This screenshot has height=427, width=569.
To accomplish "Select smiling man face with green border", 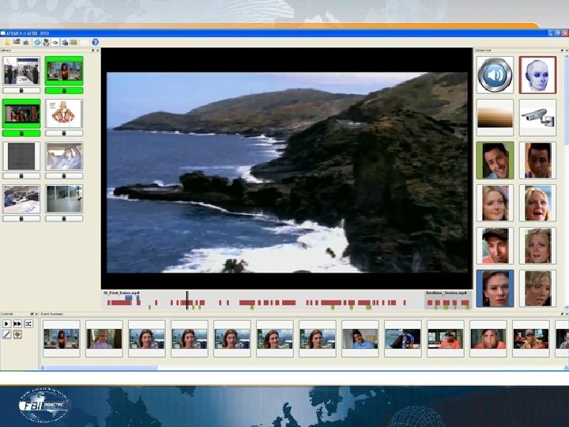I will click(x=495, y=161).
